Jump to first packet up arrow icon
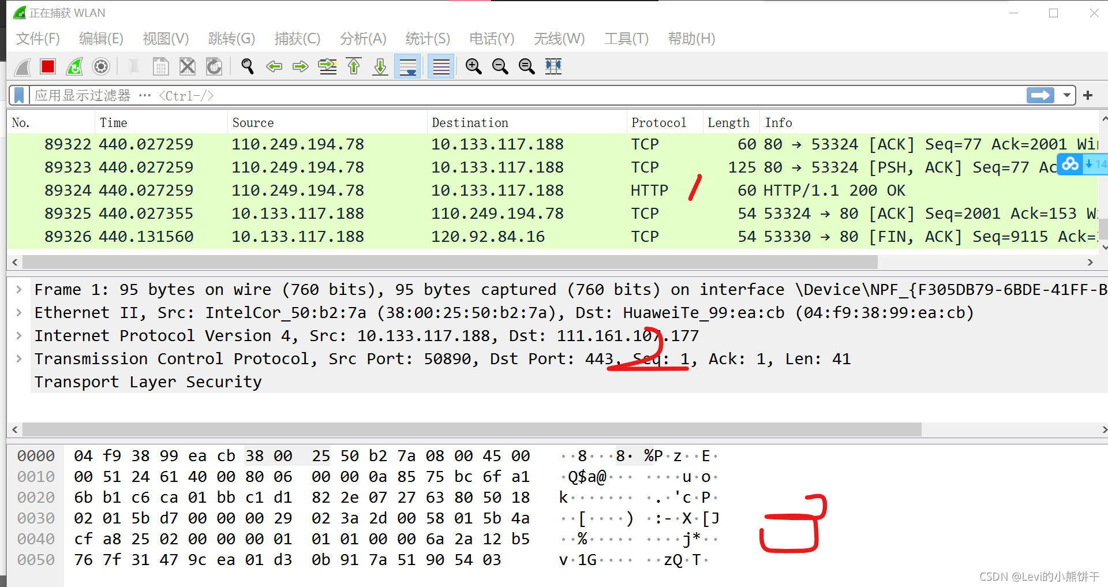The height and width of the screenshot is (587, 1108). (354, 67)
